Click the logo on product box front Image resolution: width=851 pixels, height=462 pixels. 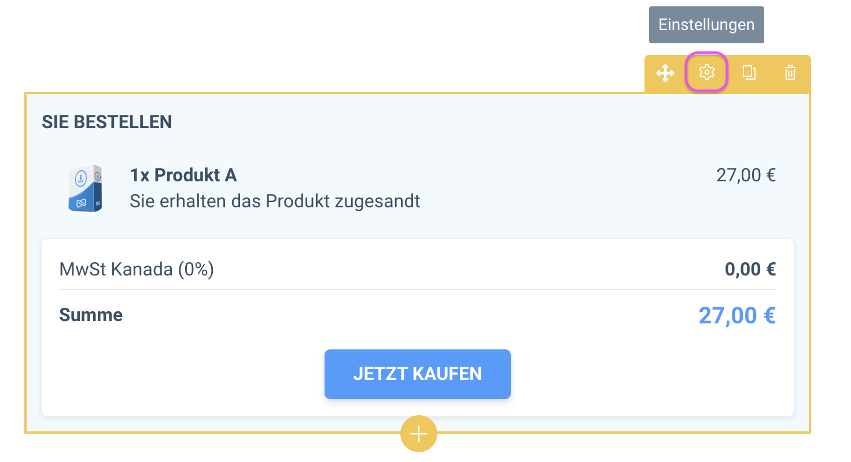tap(81, 202)
